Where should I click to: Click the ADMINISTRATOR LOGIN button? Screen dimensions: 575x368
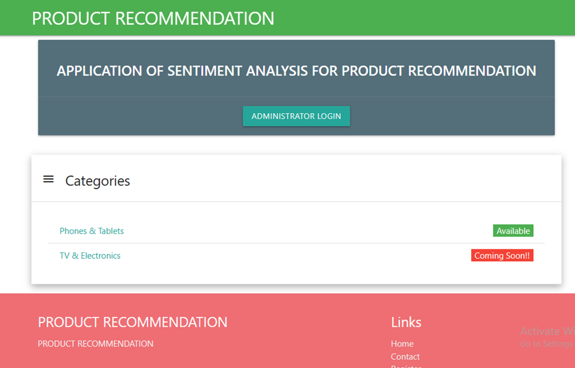[296, 116]
